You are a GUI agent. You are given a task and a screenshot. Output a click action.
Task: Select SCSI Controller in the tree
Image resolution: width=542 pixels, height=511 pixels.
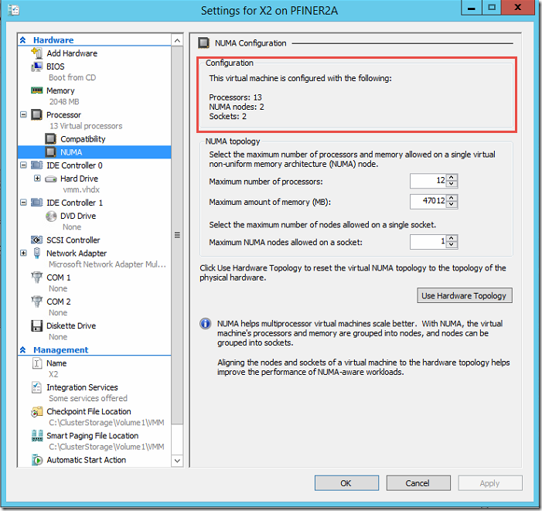pyautogui.click(x=73, y=240)
